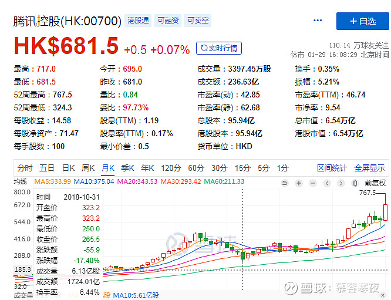The height and width of the screenshot is (300, 391).
Task: Toggle candlestick chart style icon
Action: 355,184
